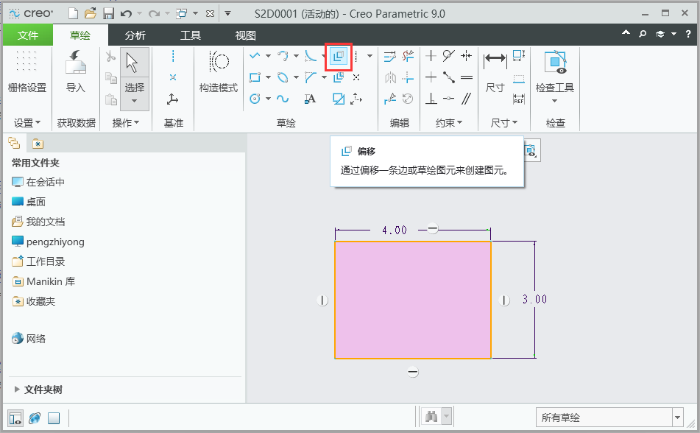This screenshot has width=700, height=433.
Task: Select the Divide tool in the edit group
Action: click(x=389, y=99)
